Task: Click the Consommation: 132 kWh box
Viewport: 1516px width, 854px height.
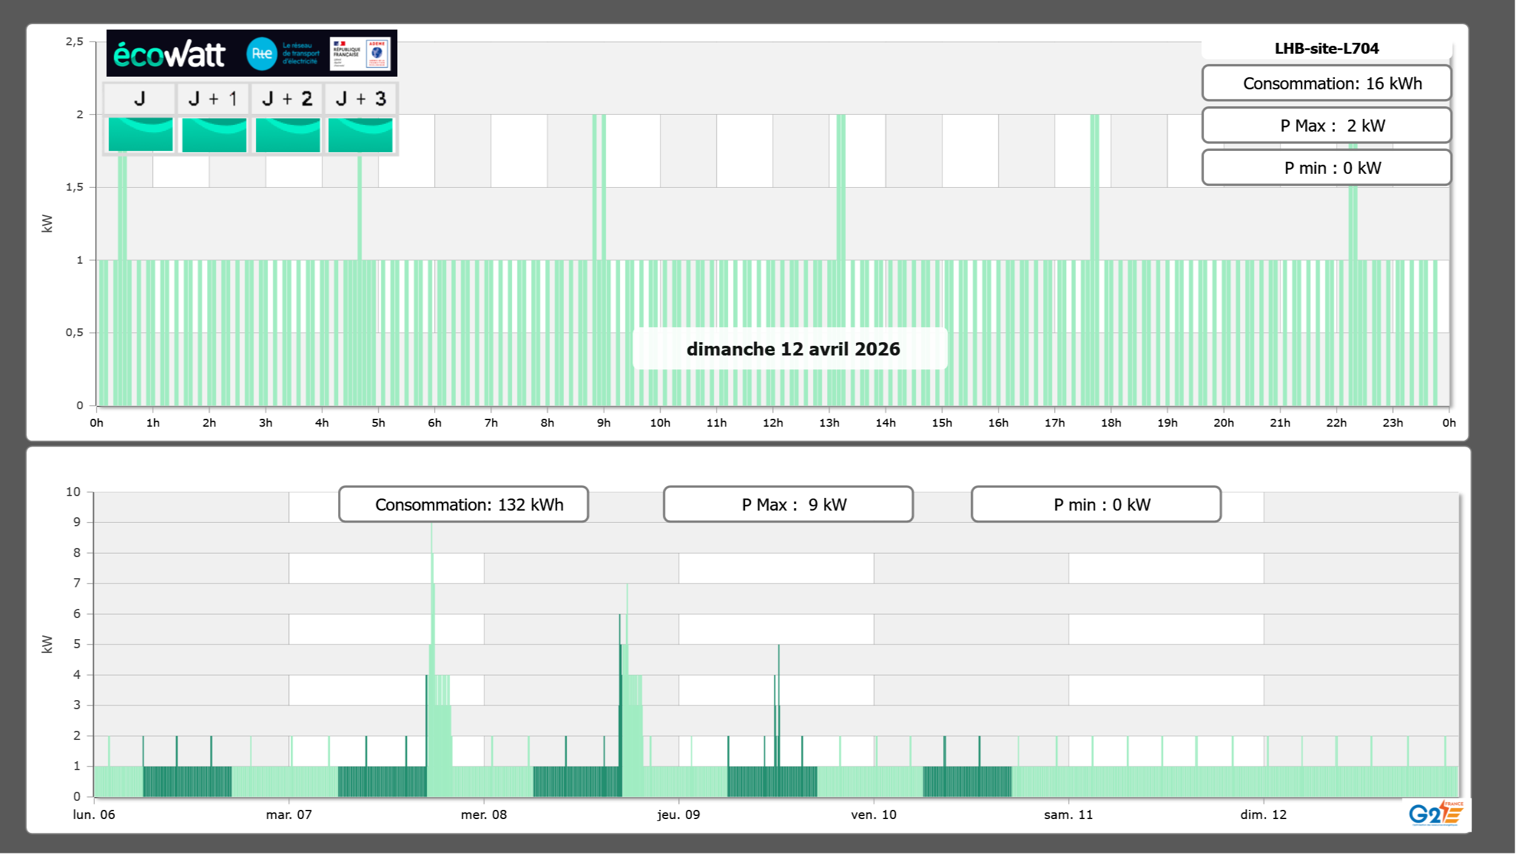Action: 463,504
